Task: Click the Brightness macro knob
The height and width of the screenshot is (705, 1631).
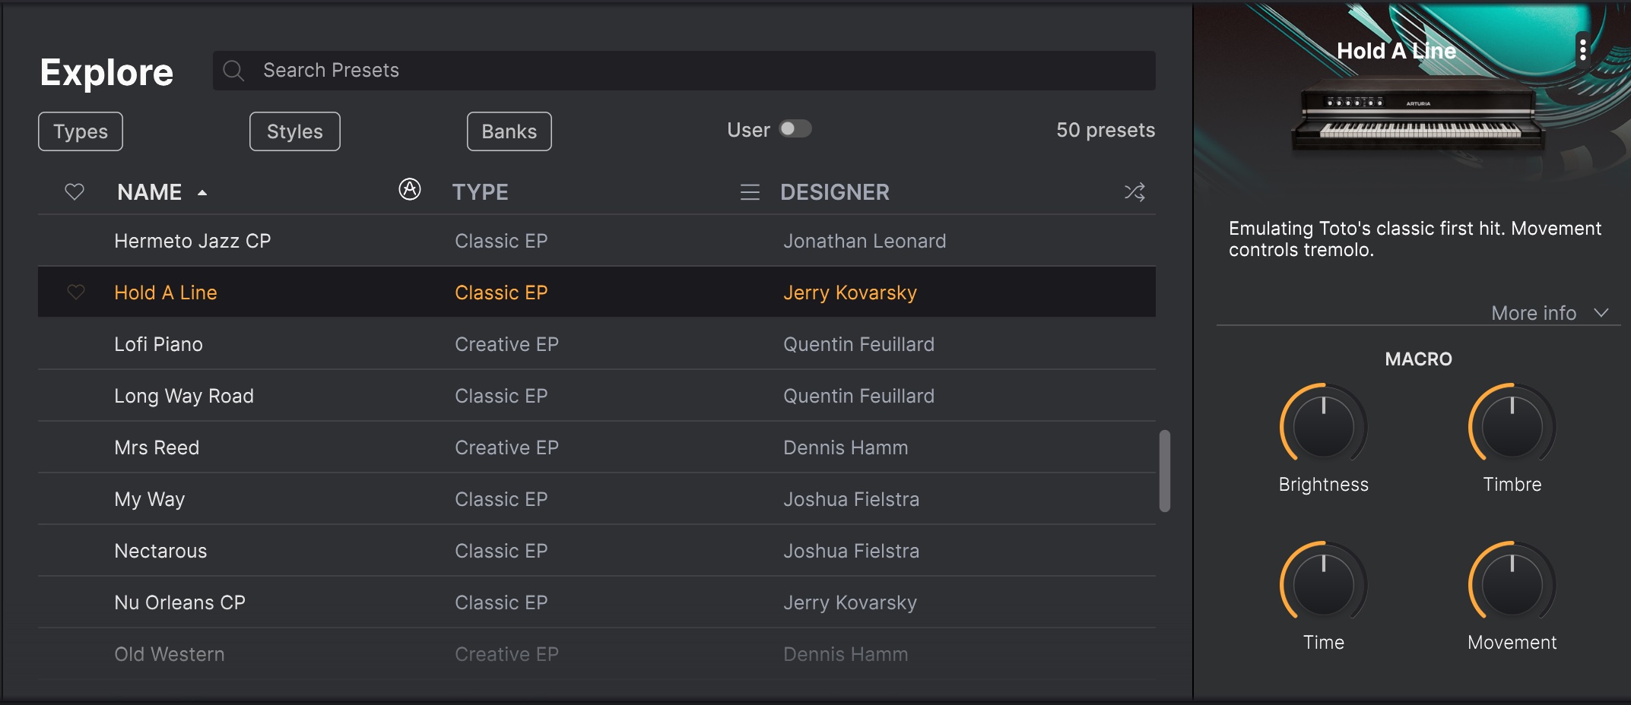Action: click(1324, 425)
